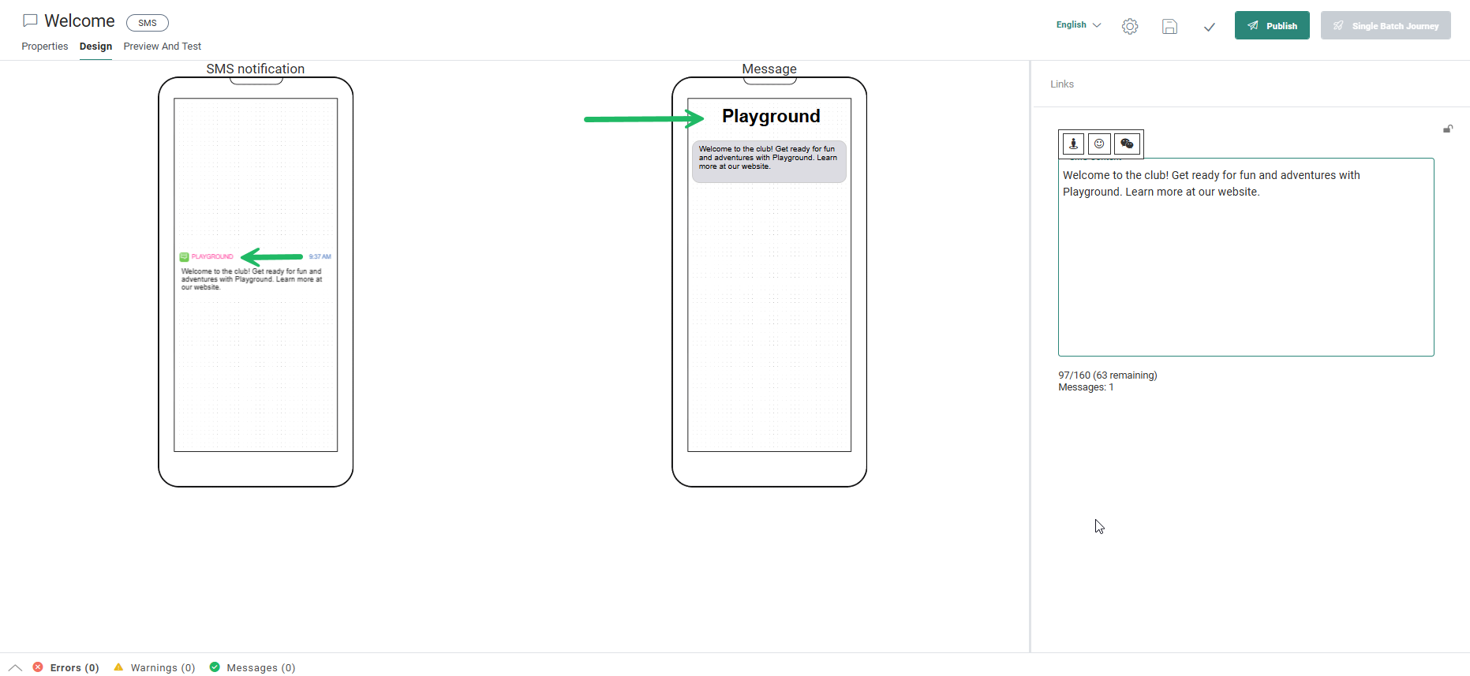Click the 97/160 character counter text
Image resolution: width=1470 pixels, height=676 pixels.
click(1108, 375)
